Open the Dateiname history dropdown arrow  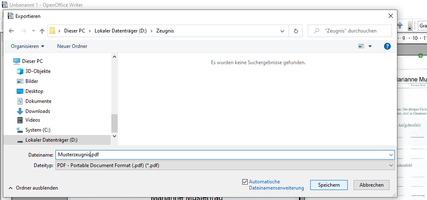(x=391, y=155)
